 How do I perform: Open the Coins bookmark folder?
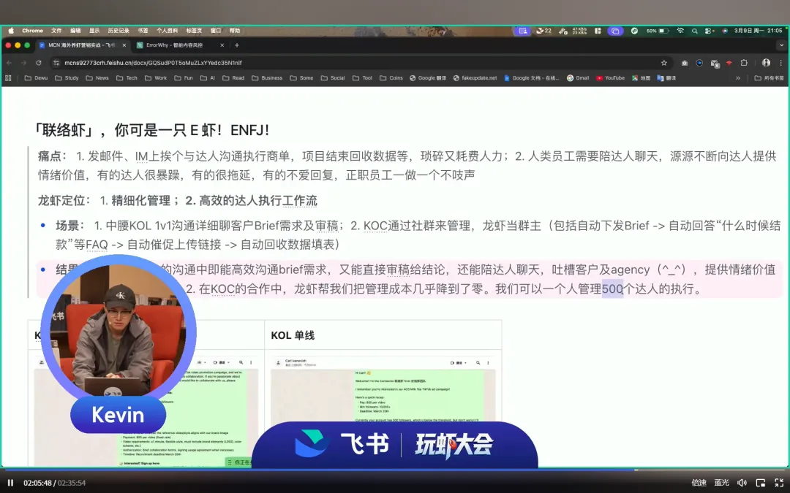coord(391,78)
